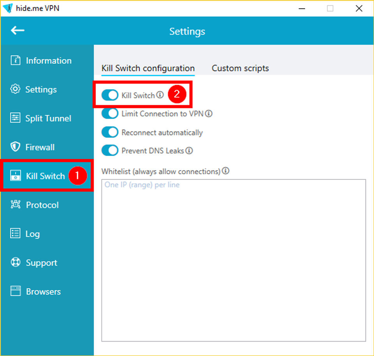Image resolution: width=374 pixels, height=356 pixels.
Task: Click info icon beside Prevent DNS Leaks
Action: (189, 151)
